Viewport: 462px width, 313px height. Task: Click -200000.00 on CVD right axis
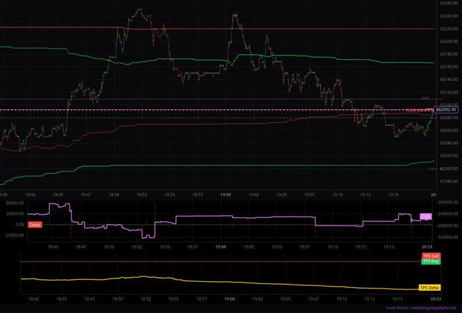(x=446, y=202)
